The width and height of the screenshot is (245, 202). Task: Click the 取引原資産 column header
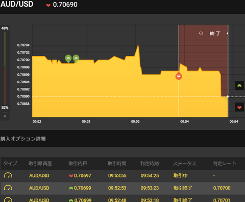40,164
